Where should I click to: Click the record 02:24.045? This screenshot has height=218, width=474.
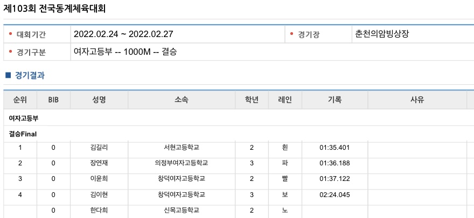point(334,194)
